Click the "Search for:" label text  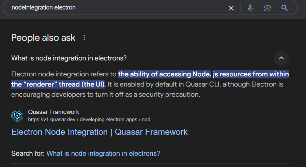point(28,153)
